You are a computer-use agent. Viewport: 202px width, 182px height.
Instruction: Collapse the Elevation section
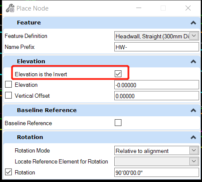click(194, 62)
